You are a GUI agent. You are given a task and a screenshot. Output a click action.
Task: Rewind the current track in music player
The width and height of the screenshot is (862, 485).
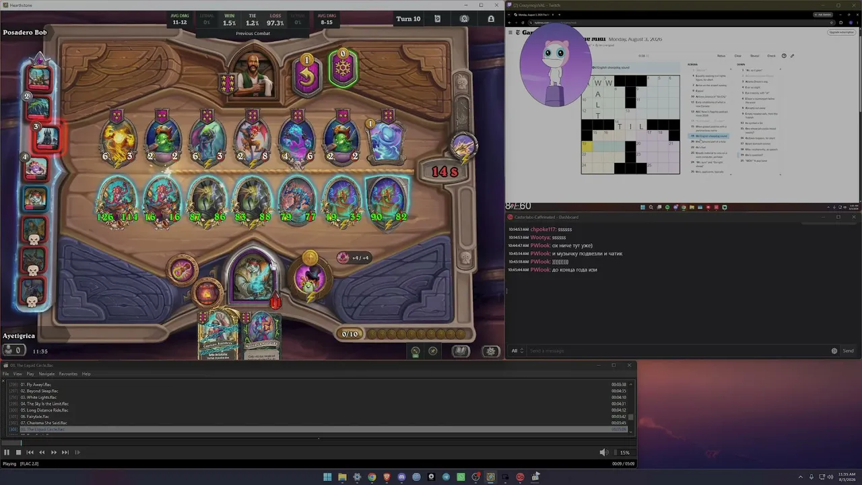coord(42,453)
